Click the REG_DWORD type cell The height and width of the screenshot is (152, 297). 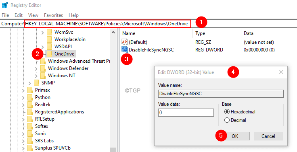tap(209, 50)
